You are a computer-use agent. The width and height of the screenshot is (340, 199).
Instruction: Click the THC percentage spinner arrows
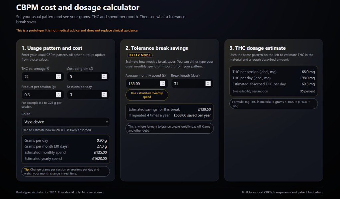click(x=58, y=76)
